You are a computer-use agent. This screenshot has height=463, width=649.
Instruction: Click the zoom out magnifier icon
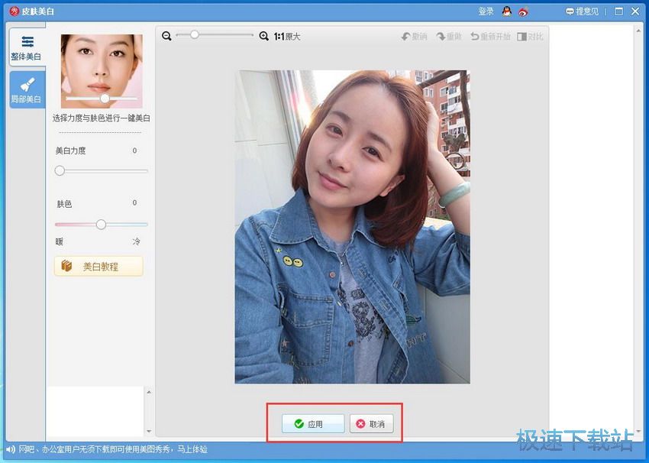pos(166,36)
